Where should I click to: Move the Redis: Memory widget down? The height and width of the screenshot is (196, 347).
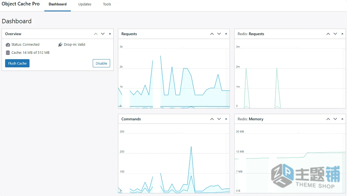click(x=335, y=119)
